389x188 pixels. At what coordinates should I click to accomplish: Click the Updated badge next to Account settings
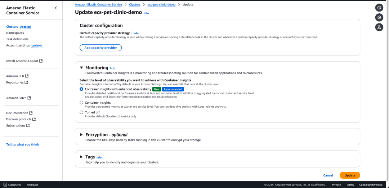[x=37, y=46]
